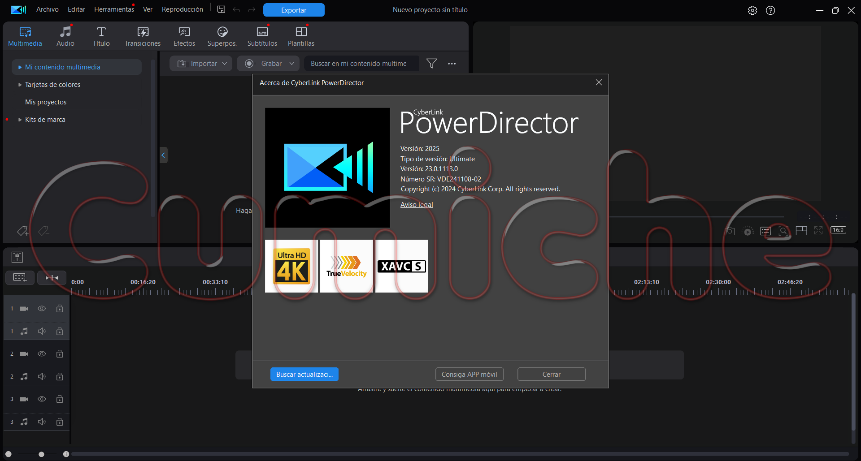
Task: Open the Herramientas menu
Action: 114,9
